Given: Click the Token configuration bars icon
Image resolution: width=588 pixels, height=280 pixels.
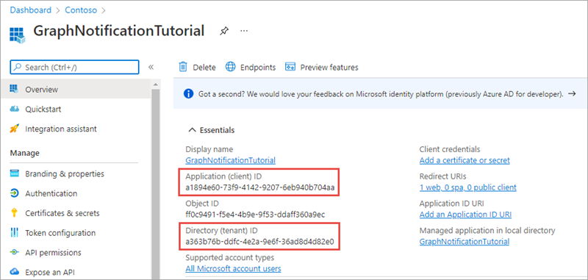Looking at the screenshot, I should tap(14, 233).
